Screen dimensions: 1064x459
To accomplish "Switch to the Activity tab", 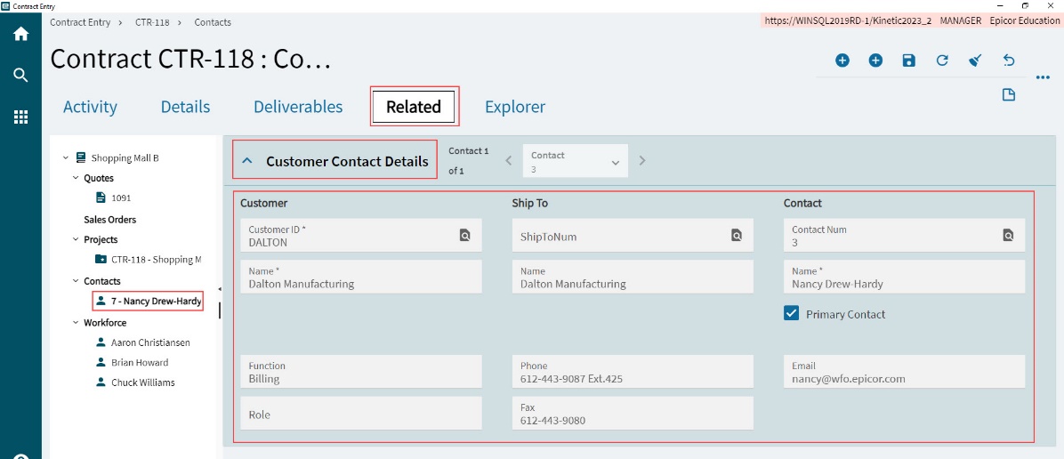I will coord(90,107).
